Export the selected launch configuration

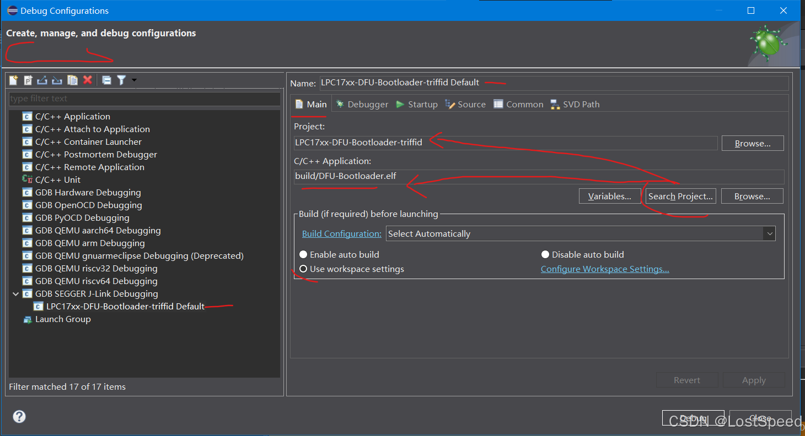click(42, 80)
